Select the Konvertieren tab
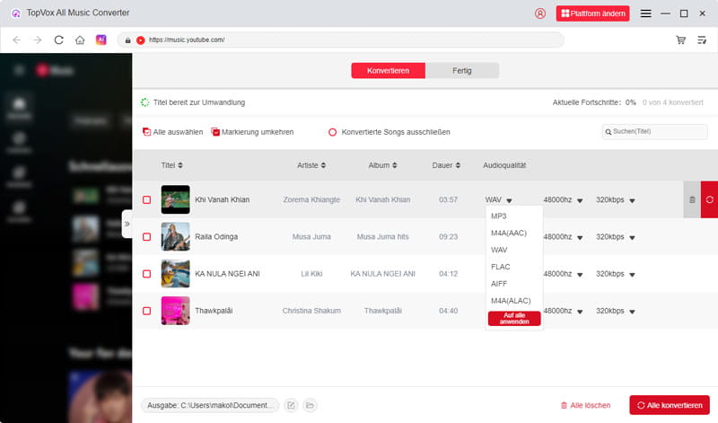This screenshot has width=718, height=423. 389,71
